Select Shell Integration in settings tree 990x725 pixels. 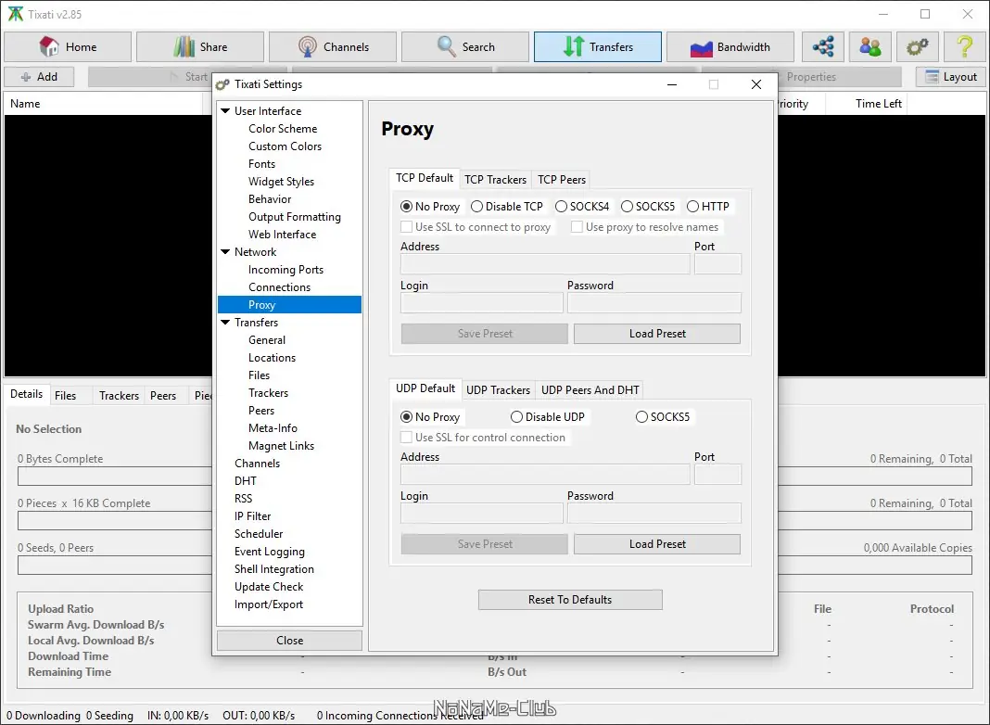coord(274,569)
